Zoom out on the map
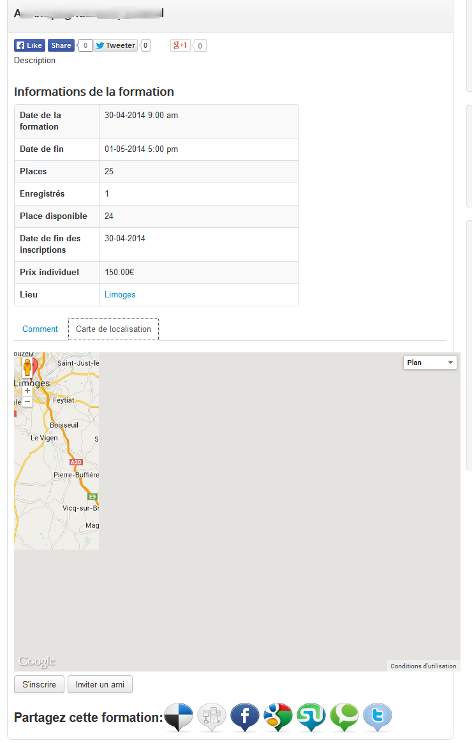 pos(27,402)
